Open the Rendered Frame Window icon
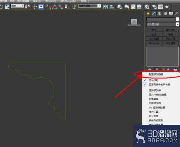Image resolution: width=180 pixels, height=147 pixels. click(x=160, y=7)
